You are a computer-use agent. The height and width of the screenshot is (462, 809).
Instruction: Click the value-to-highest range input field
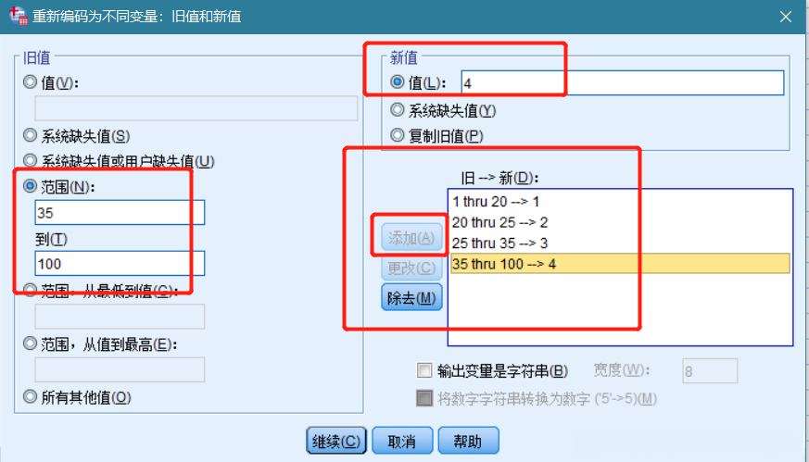[x=120, y=369]
